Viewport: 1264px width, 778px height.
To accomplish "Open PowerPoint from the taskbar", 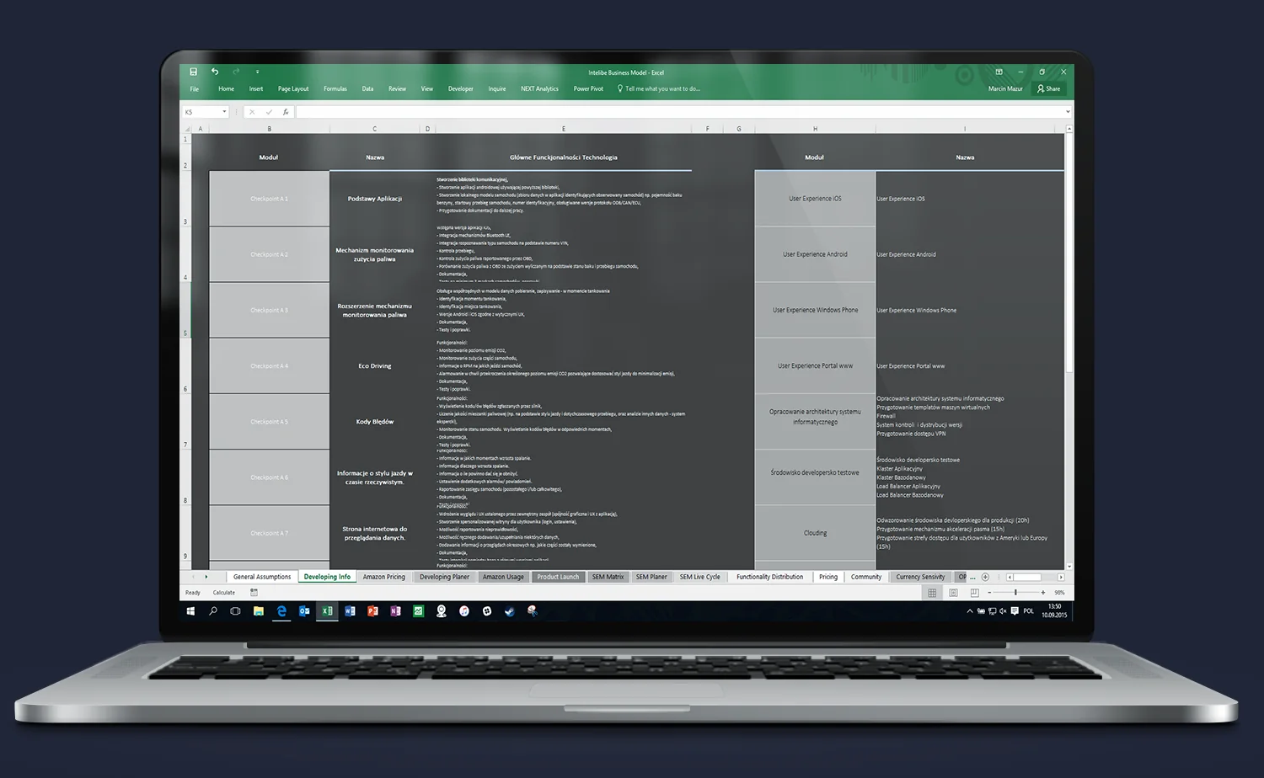I will coord(372,611).
